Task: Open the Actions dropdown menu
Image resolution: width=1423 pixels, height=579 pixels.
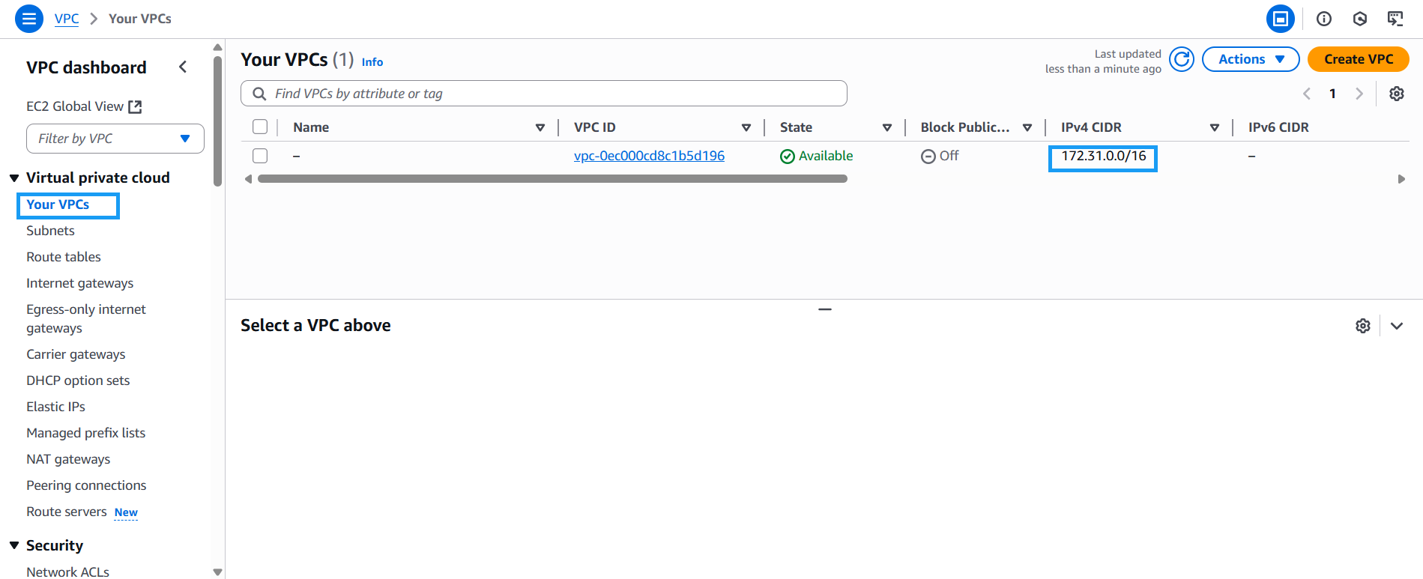Action: coord(1251,59)
